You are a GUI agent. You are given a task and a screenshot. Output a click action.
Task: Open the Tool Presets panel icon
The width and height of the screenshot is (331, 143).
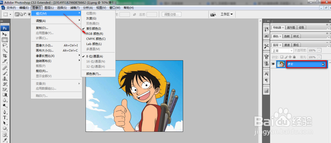(x=266, y=46)
